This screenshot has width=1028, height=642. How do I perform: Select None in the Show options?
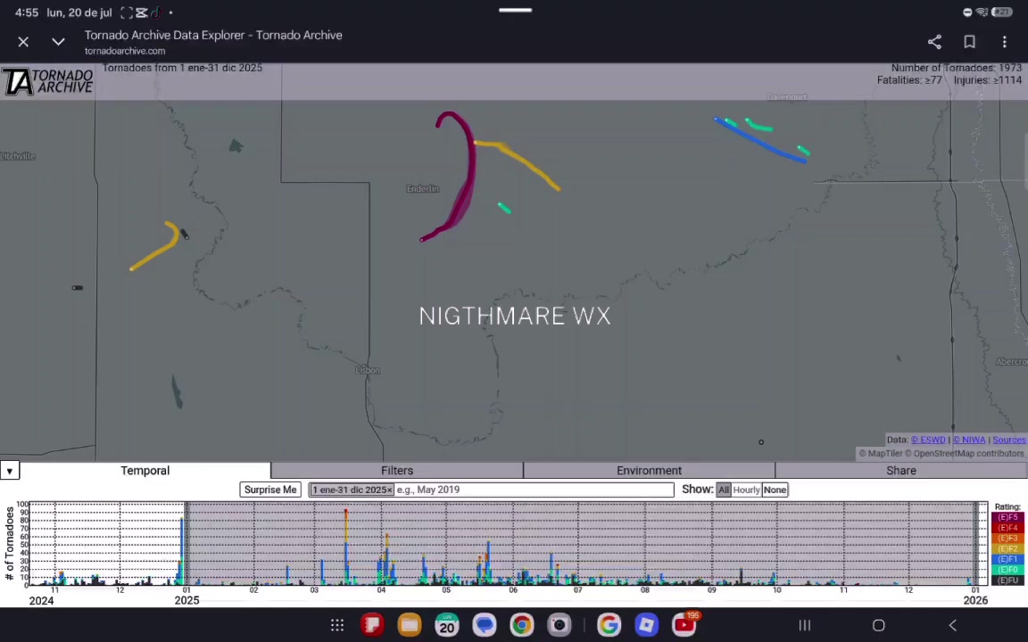click(x=775, y=490)
